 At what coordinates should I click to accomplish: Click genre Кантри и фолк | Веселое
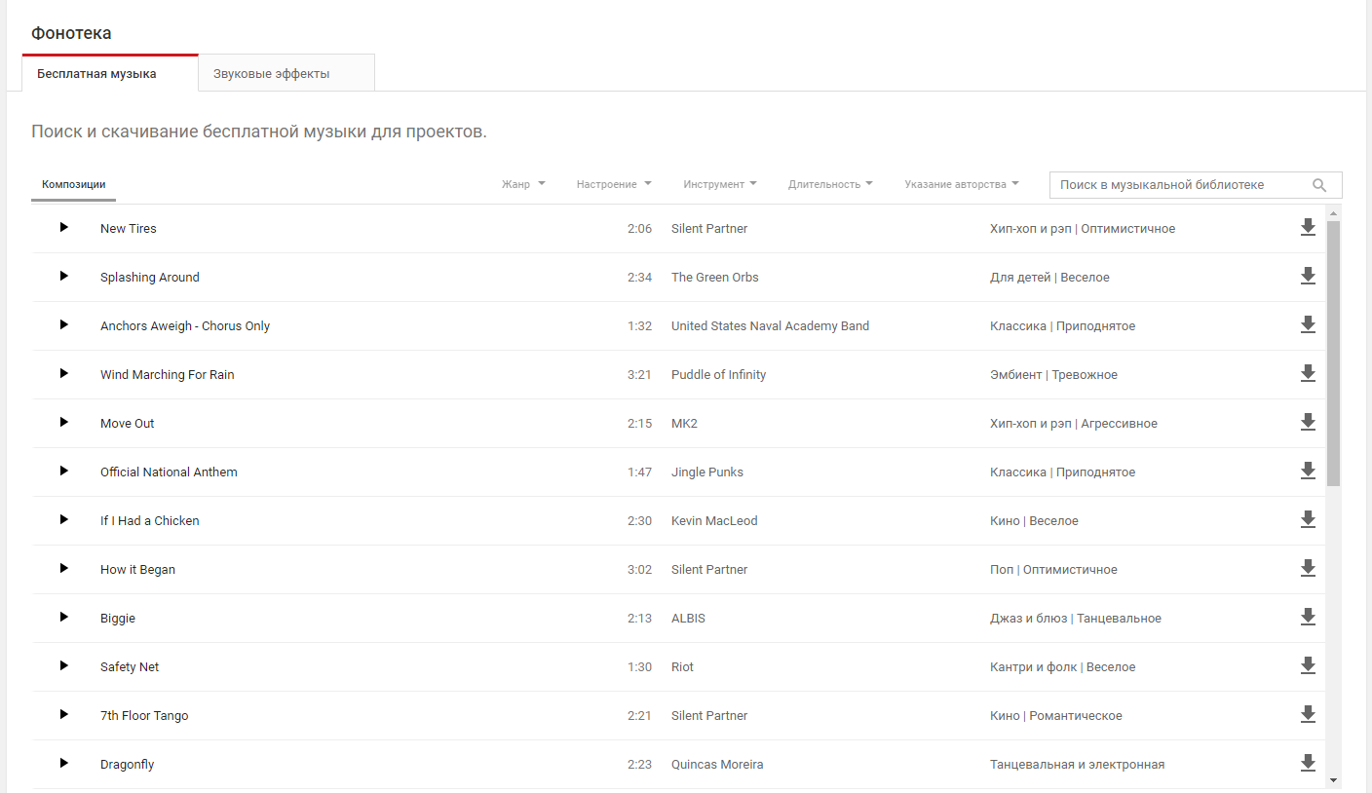(1063, 667)
